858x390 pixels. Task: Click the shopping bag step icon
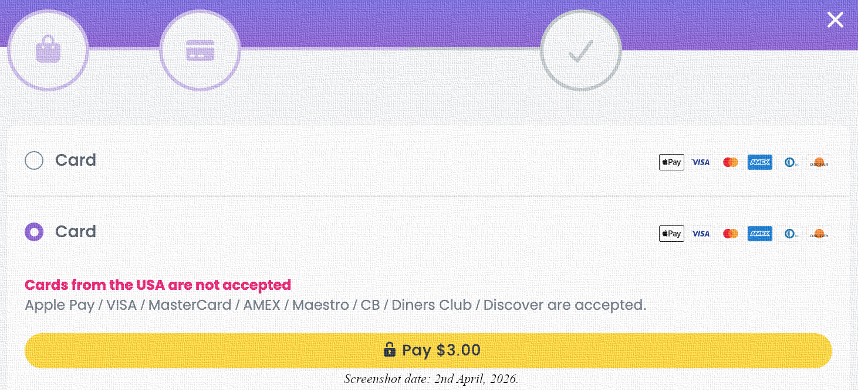pyautogui.click(x=48, y=50)
